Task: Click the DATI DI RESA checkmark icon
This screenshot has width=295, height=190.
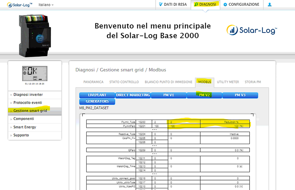Action: click(160, 4)
